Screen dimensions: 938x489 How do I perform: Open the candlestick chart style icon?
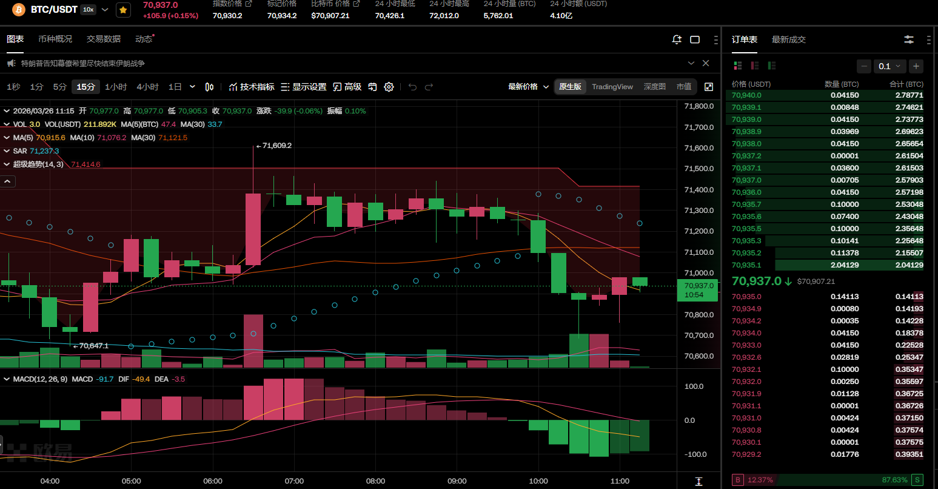[x=209, y=87]
